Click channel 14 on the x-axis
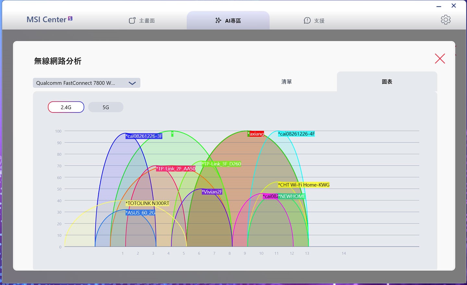Screen dimensions: 467x285 pyautogui.click(x=344, y=253)
